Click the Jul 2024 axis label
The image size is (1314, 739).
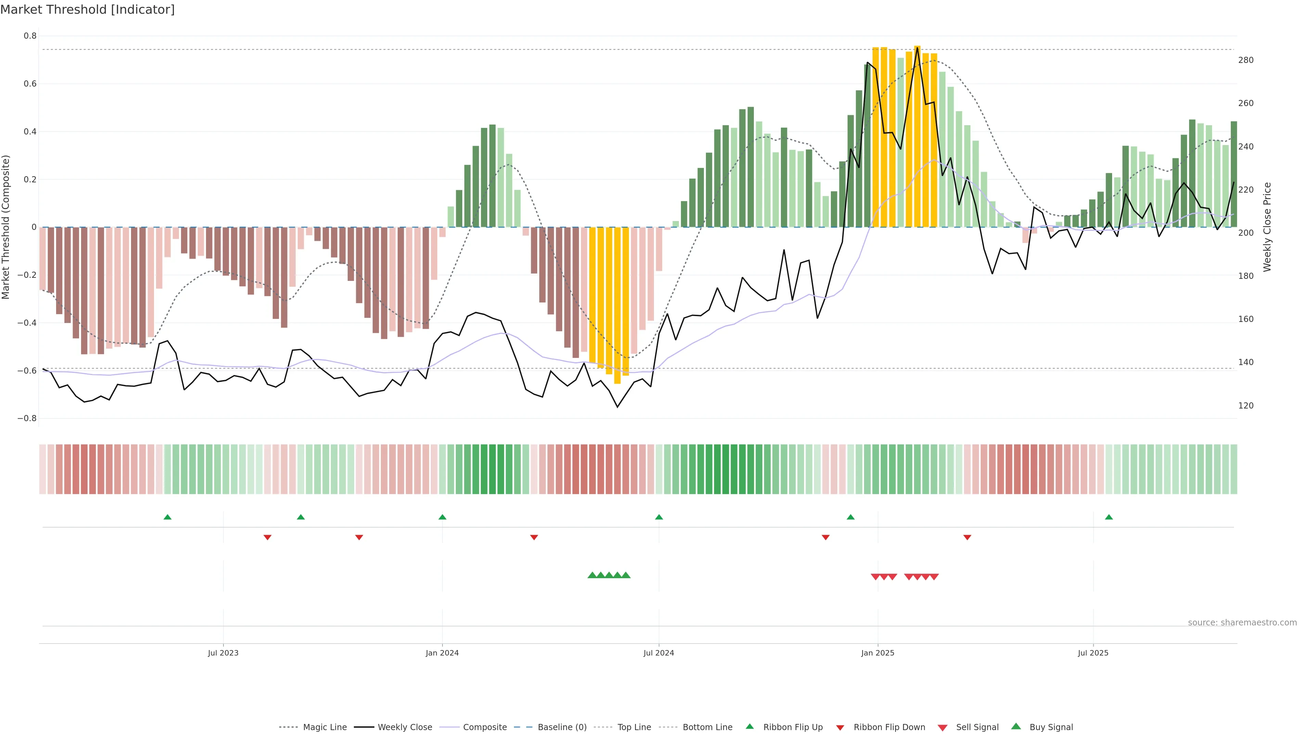658,653
